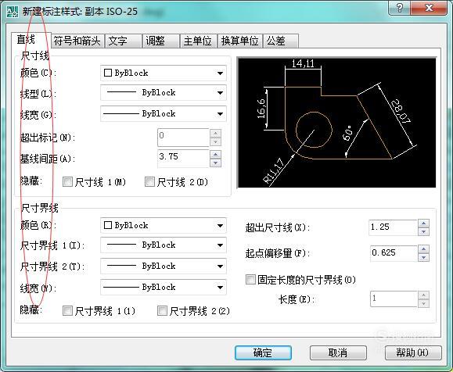Open 尺寸界线 1(I) linetype dropdown
Screen dimensions: 453x372
point(164,245)
